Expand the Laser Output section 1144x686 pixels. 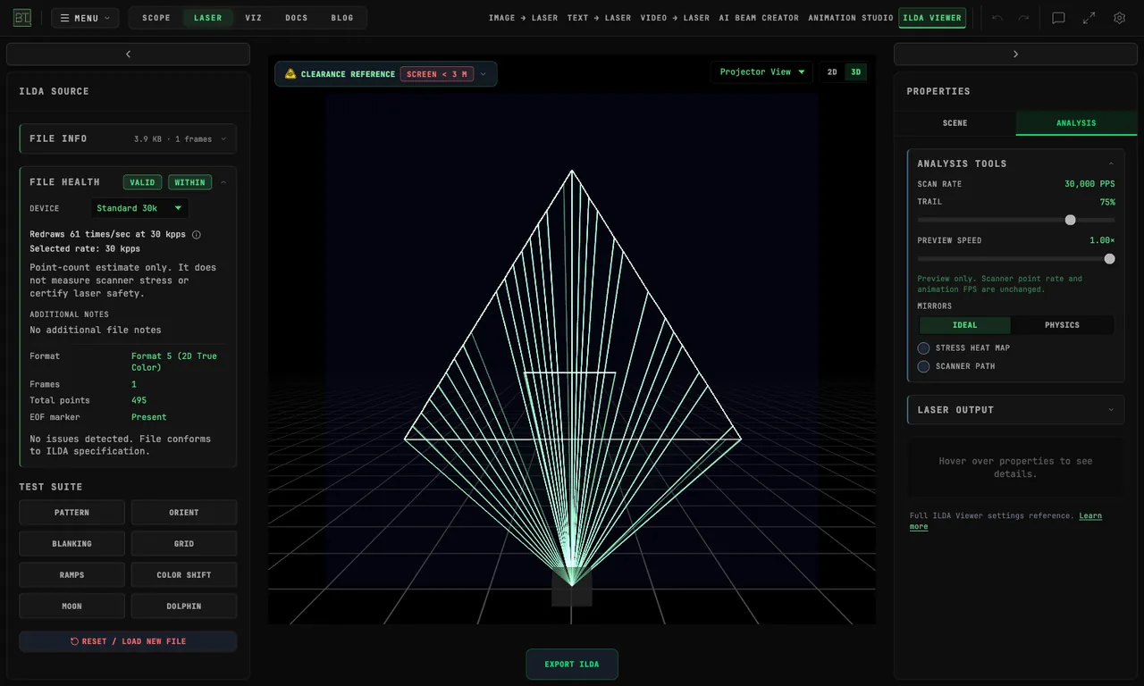1015,410
